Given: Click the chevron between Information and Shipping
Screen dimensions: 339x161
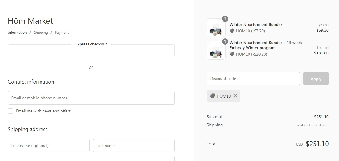Looking at the screenshot, I should [30, 32].
